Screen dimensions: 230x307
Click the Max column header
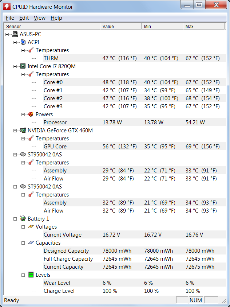(x=204, y=27)
